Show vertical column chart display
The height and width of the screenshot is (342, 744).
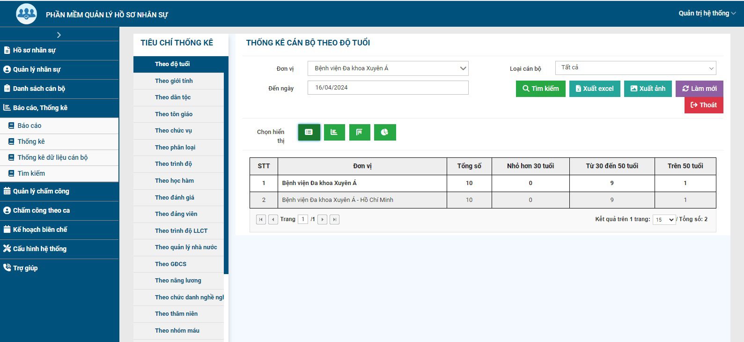360,132
